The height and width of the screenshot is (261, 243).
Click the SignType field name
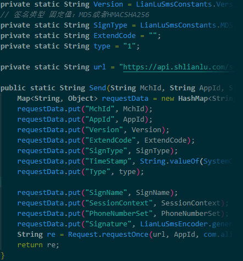click(x=111, y=25)
